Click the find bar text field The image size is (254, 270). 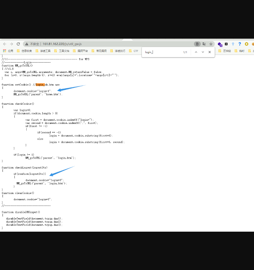click(x=162, y=52)
